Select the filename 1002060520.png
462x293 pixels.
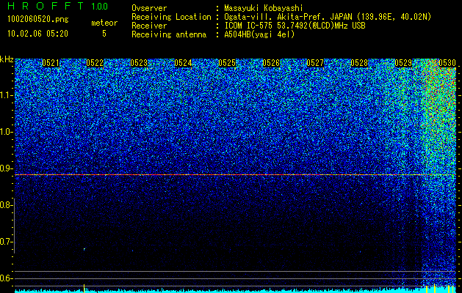38,19
